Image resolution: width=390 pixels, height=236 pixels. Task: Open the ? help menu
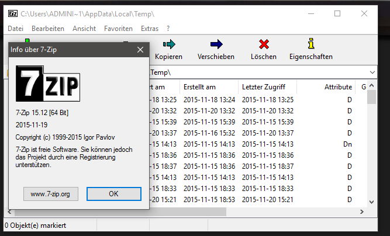point(168,29)
